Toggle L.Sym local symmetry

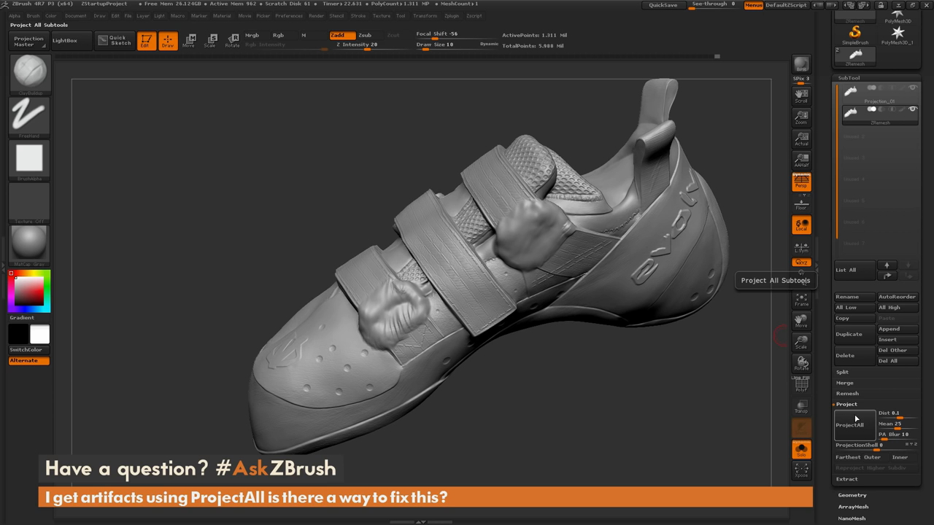tap(801, 247)
